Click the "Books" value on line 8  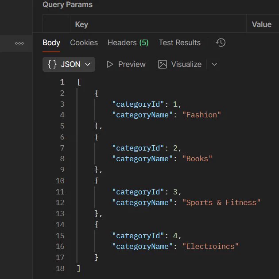pyautogui.click(x=198, y=159)
